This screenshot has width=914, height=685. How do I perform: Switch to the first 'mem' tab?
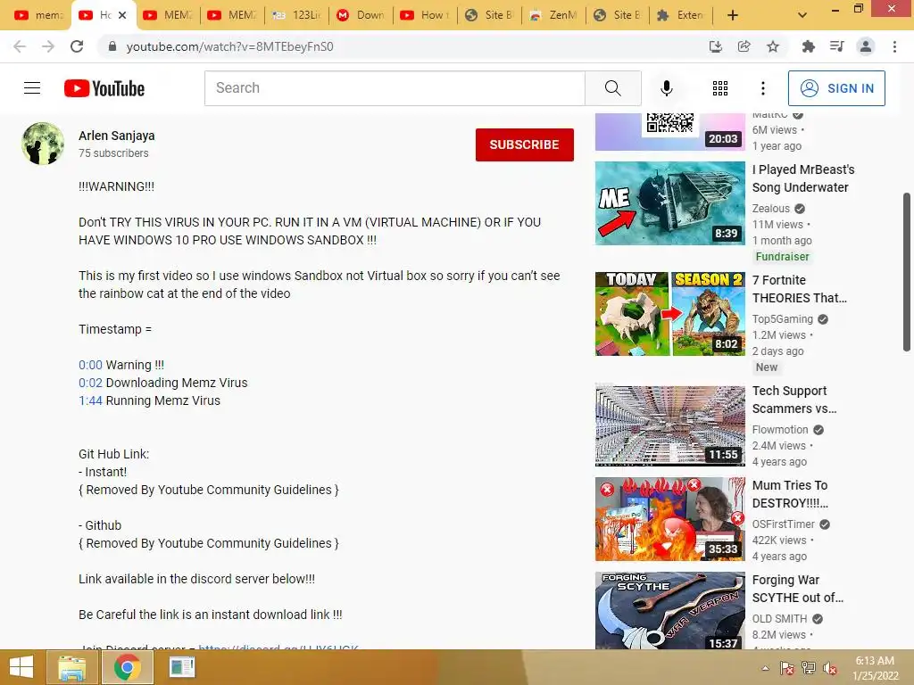pos(37,15)
